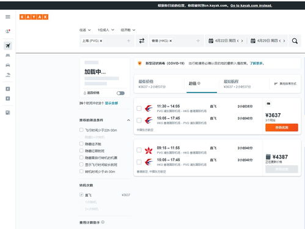Click next-day arrow for 4月22日 date

[x=242, y=41]
